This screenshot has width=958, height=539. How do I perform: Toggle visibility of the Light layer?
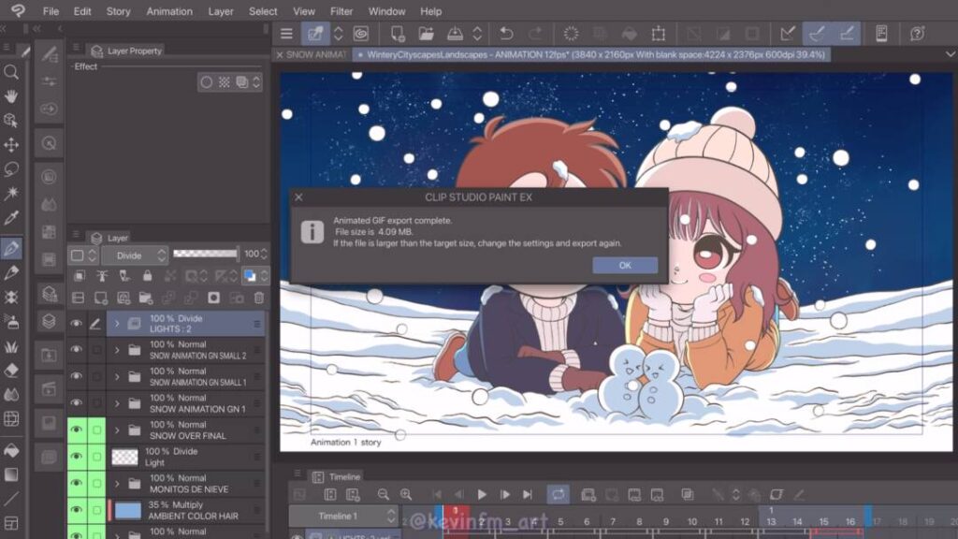tap(77, 457)
